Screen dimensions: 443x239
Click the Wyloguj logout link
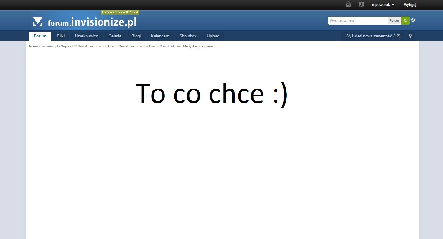pyautogui.click(x=410, y=5)
